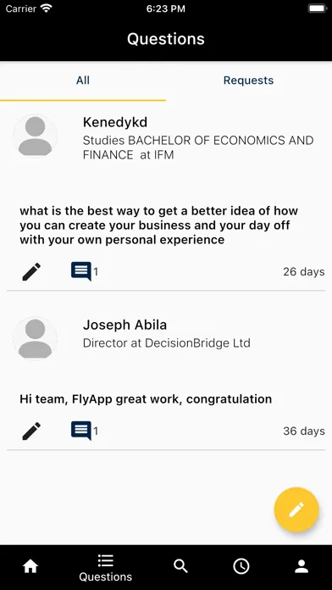Open the clock history tab in bottom bar
The image size is (332, 590).
(241, 566)
